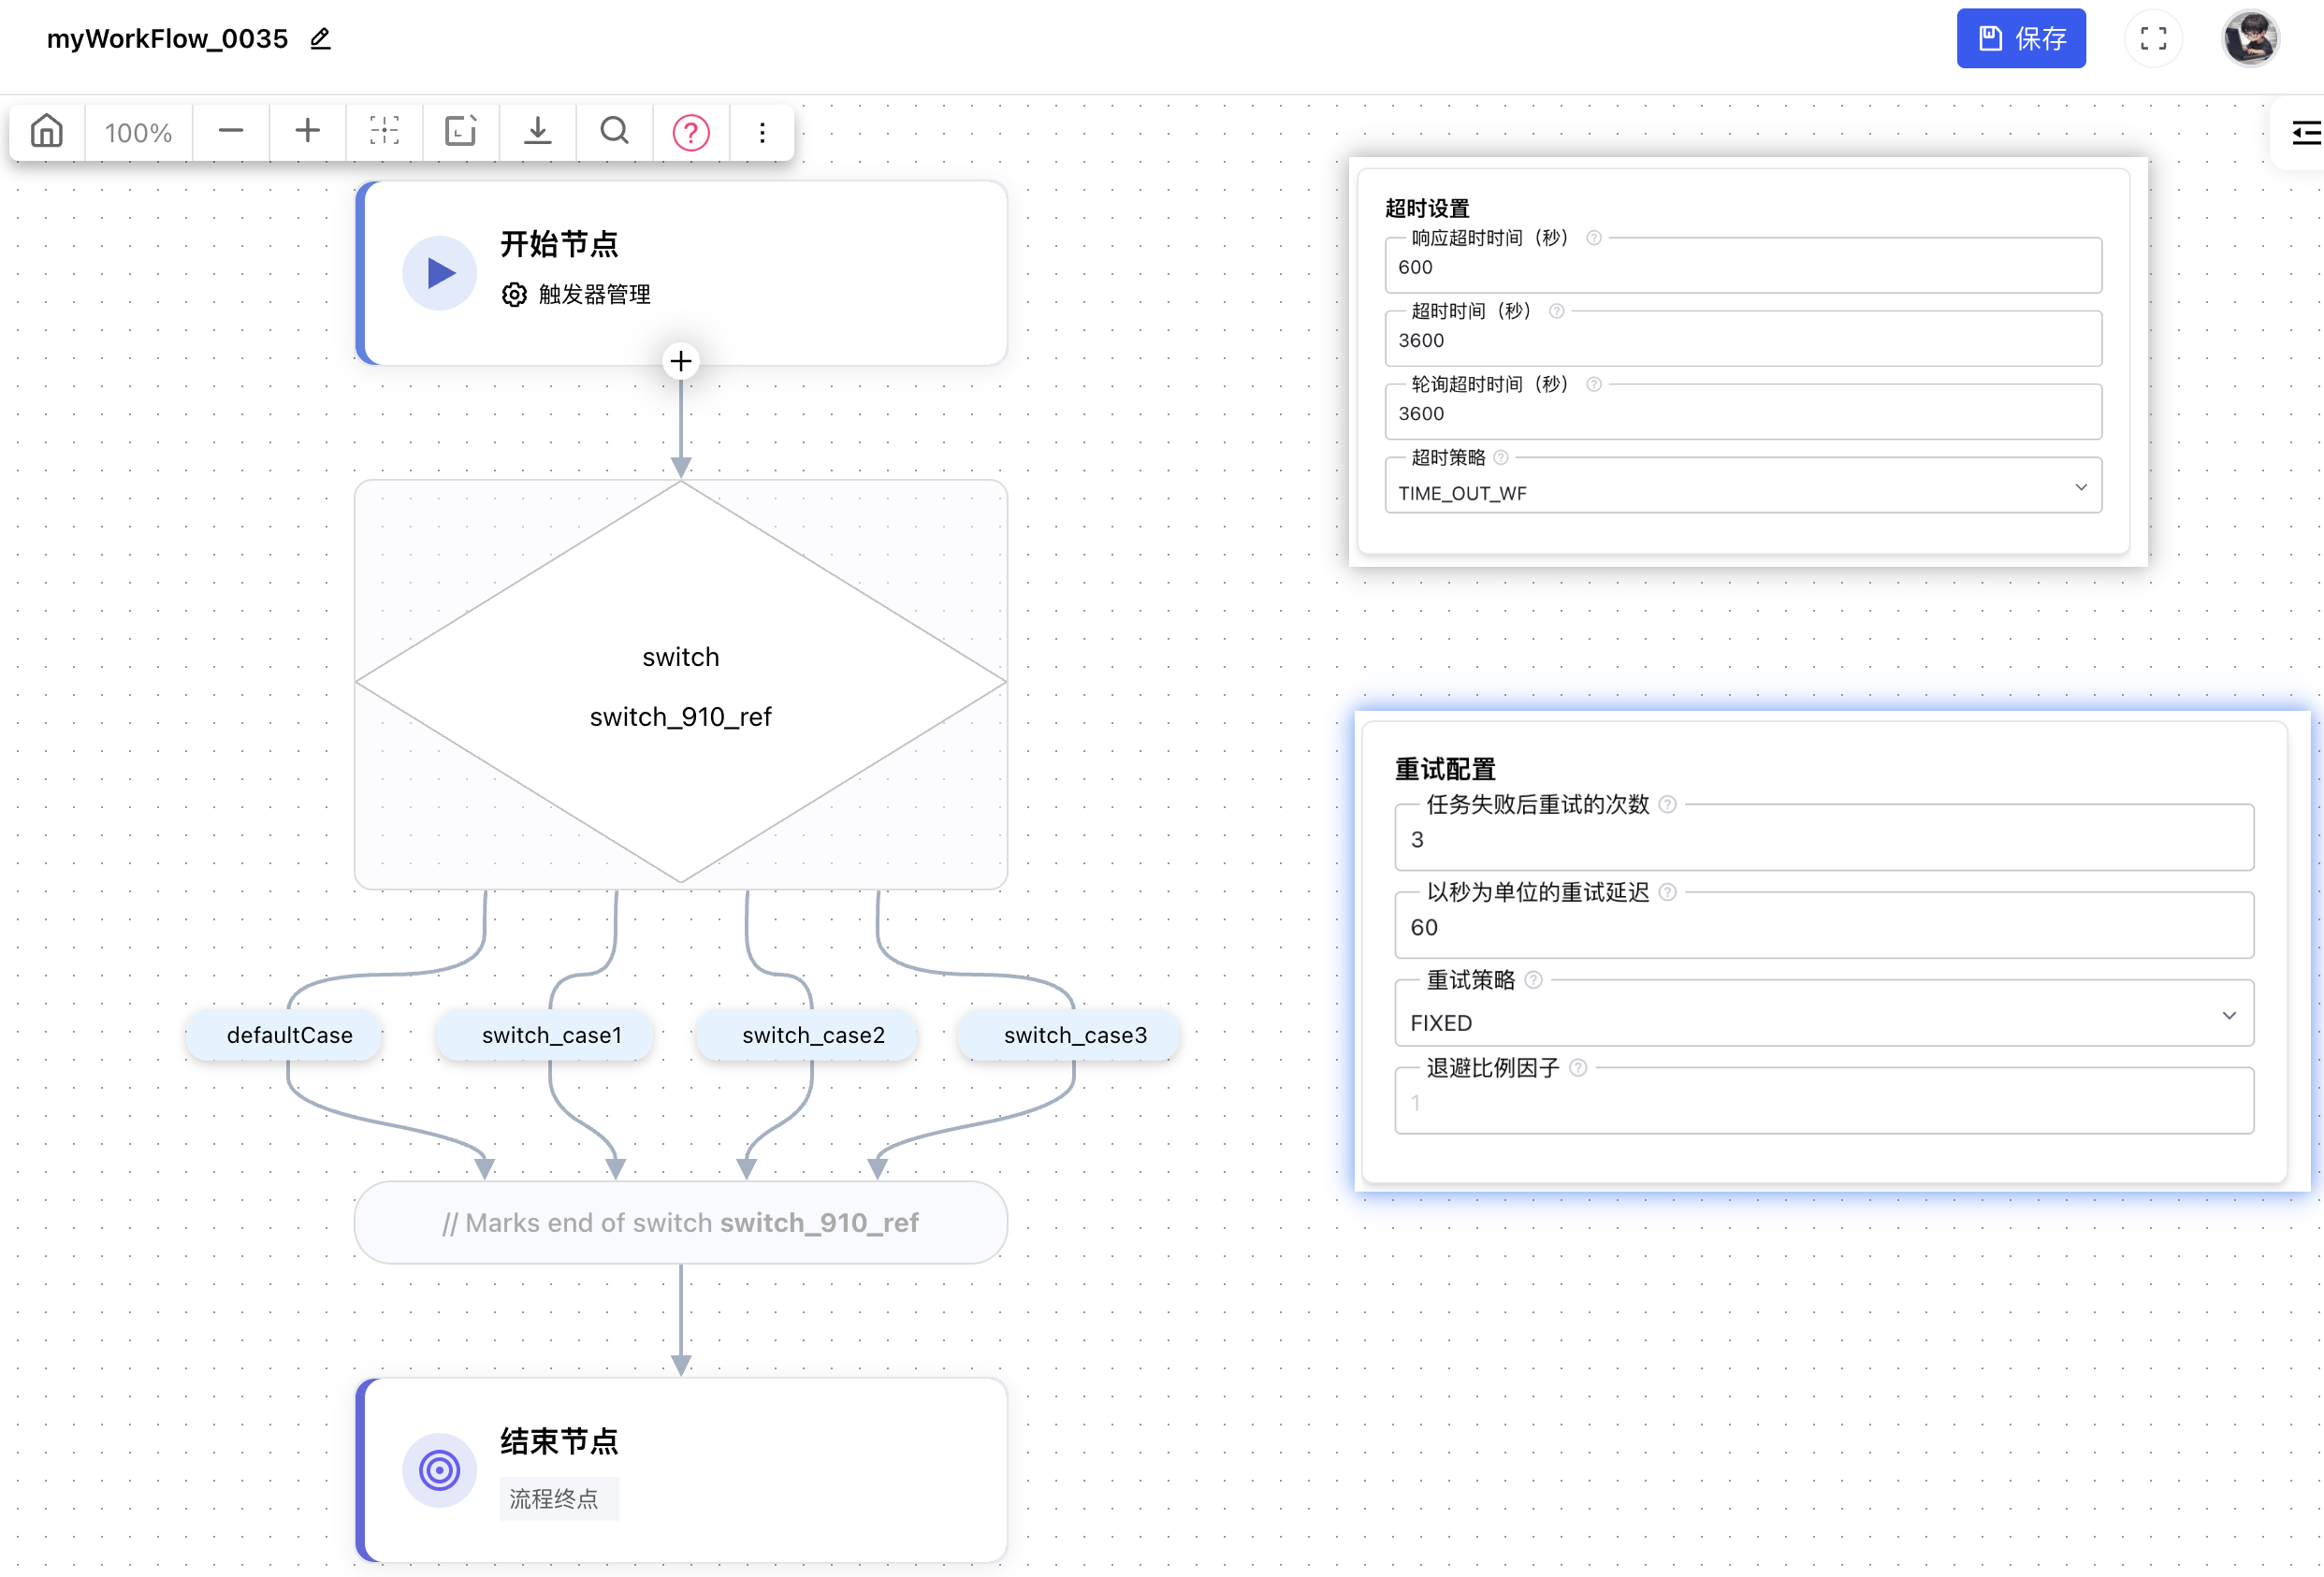Select the switch_case2 branch label
This screenshot has width=2324, height=1577.
pos(813,1035)
